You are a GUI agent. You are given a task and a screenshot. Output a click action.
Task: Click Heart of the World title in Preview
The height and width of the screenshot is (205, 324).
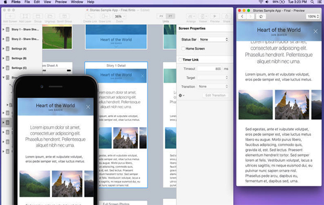click(279, 30)
